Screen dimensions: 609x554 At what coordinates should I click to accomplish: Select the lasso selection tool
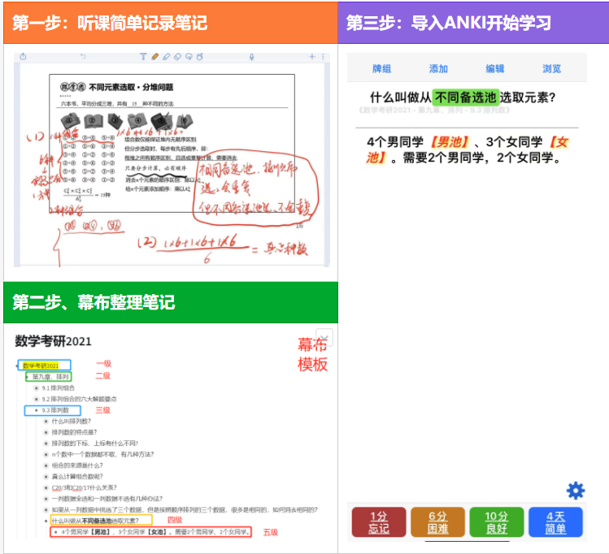click(189, 57)
